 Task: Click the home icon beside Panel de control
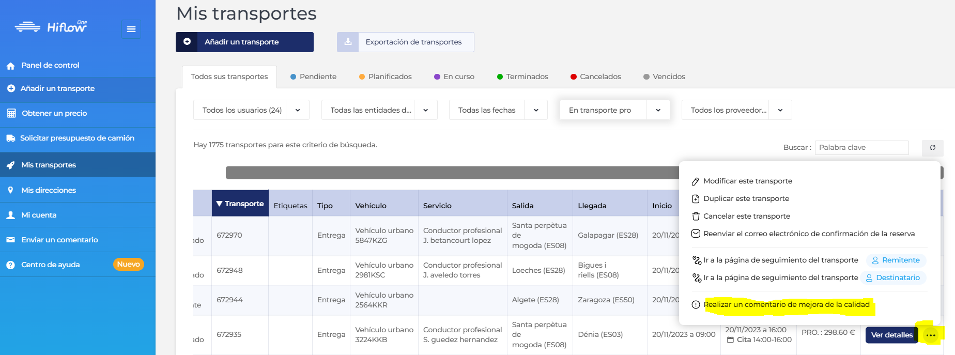click(x=10, y=66)
